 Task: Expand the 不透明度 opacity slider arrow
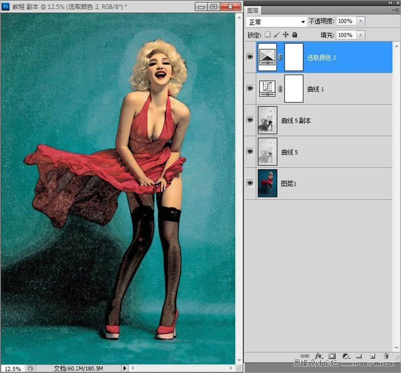pos(360,21)
